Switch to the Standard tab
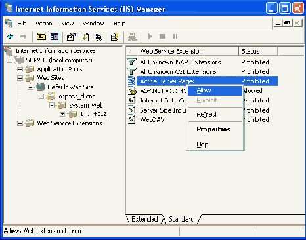306x240 pixels. 181,219
